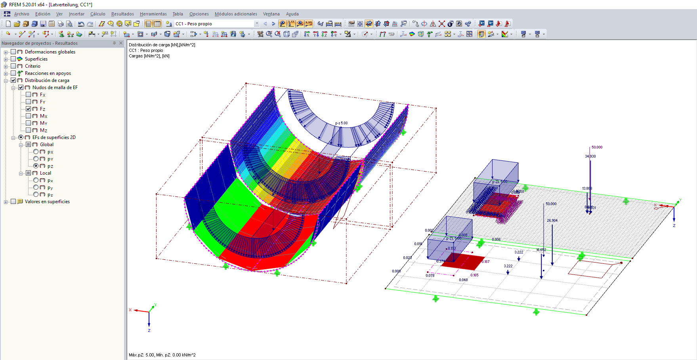Close the Navegador de proyectos panel
Image resolution: width=697 pixels, height=360 pixels.
(x=121, y=43)
